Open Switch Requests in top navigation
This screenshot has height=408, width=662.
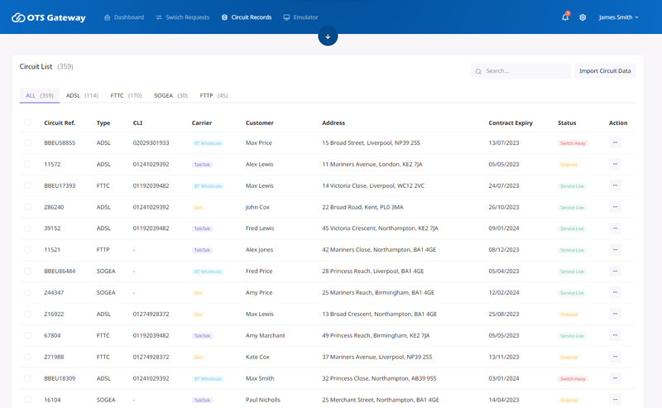point(182,17)
